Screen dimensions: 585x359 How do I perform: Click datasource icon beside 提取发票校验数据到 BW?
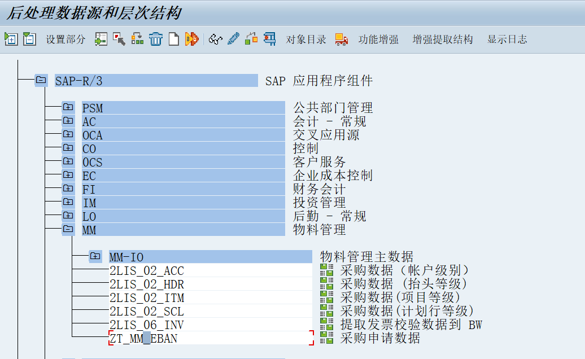[x=327, y=324]
